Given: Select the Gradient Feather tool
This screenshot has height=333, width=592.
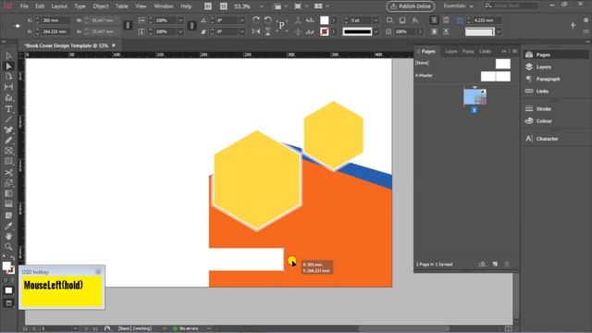Looking at the screenshot, I should (x=8, y=204).
